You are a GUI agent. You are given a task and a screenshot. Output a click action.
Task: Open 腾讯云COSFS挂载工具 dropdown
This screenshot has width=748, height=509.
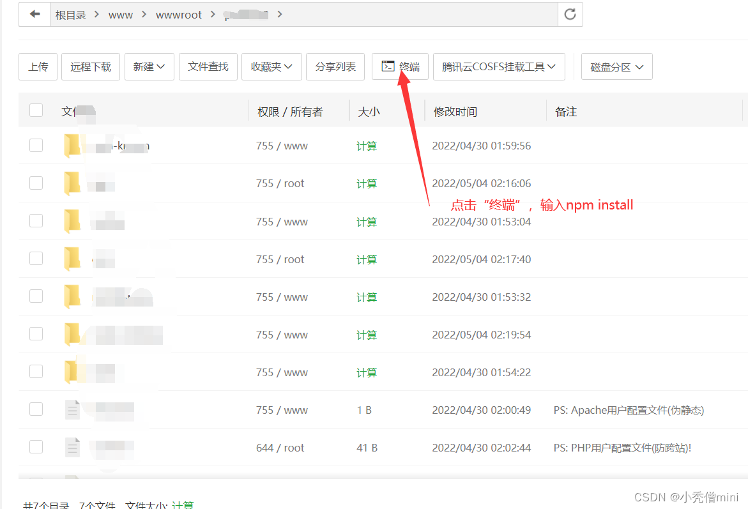tap(499, 67)
